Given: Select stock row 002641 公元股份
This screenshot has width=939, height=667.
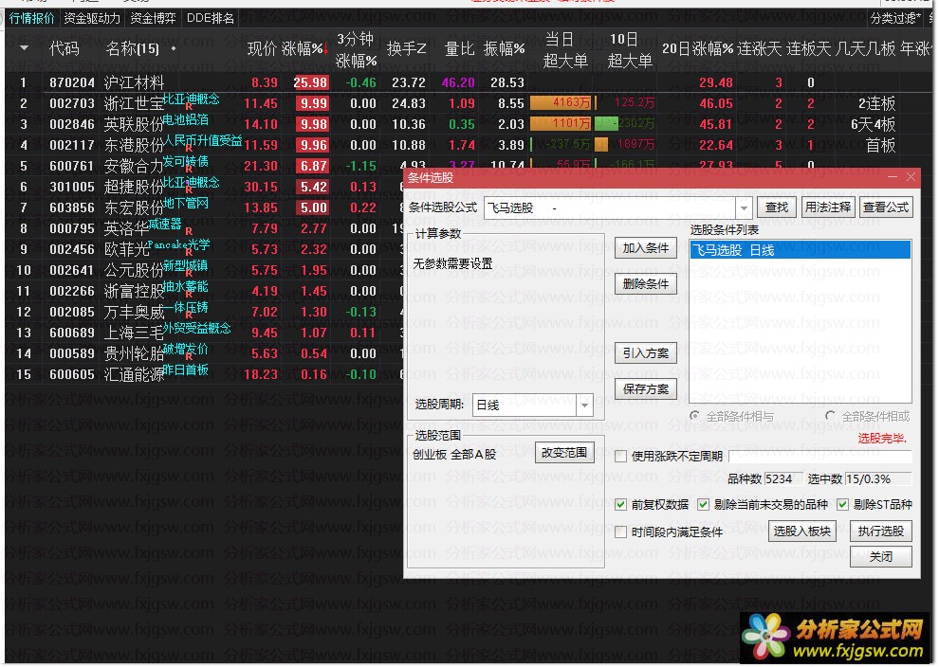Looking at the screenshot, I should (x=204, y=270).
